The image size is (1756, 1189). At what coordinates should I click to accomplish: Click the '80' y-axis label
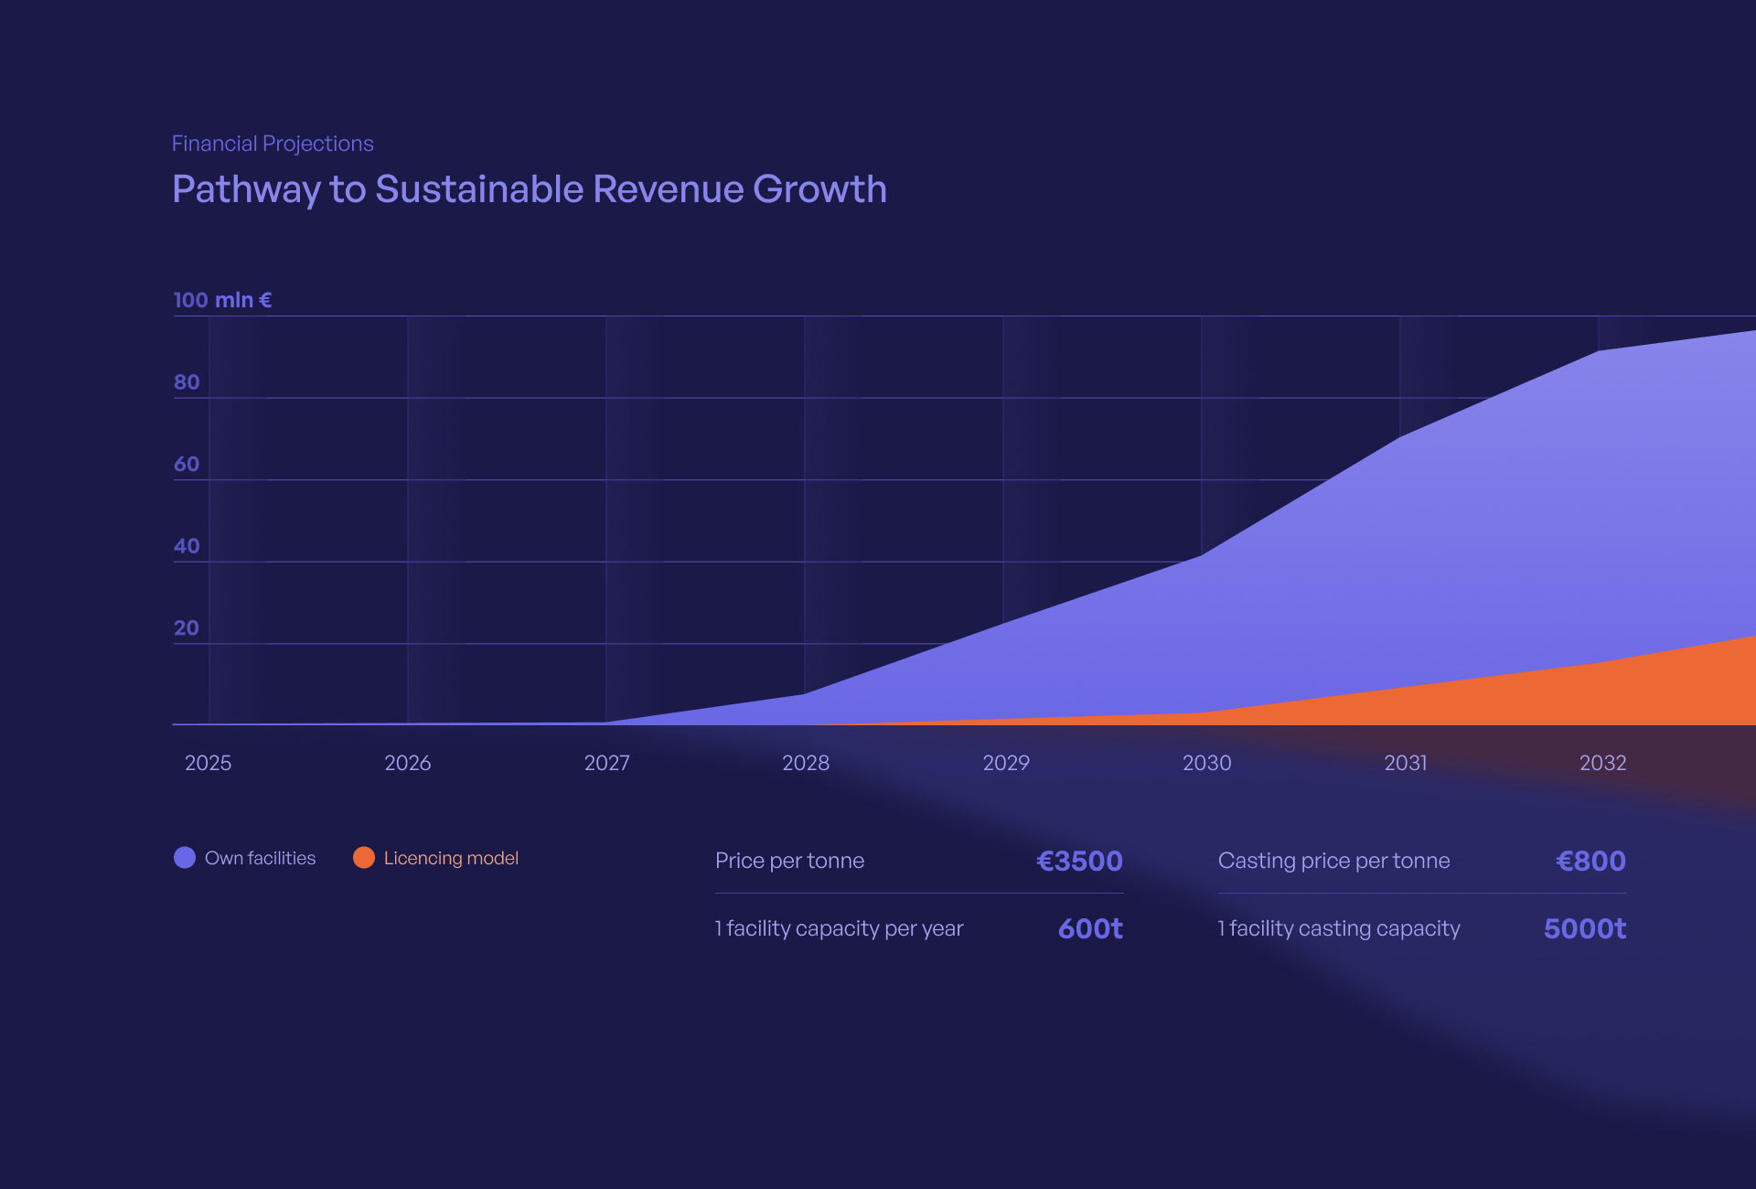(187, 382)
